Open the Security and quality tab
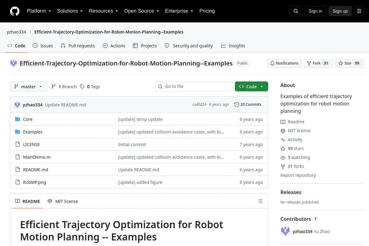Viewport: 369px width, 246px height. pos(189,46)
